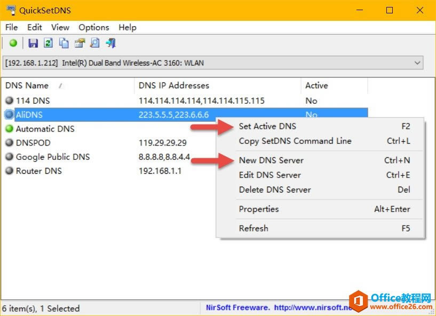Sort by the DNS IP Addresses column header
This screenshot has width=436, height=316.
point(218,86)
